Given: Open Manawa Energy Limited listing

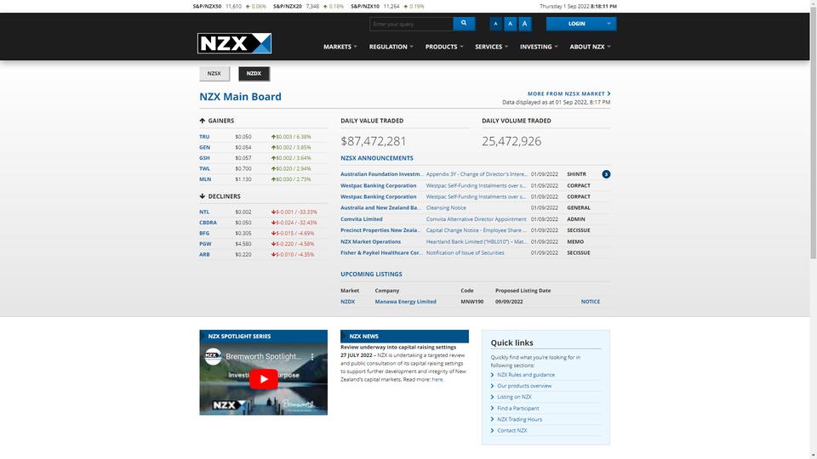Looking at the screenshot, I should pos(405,302).
